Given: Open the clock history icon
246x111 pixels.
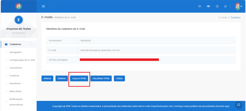Looking at the screenshot, I should click(217, 6).
